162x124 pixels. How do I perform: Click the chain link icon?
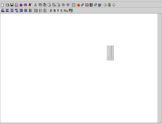82,5
